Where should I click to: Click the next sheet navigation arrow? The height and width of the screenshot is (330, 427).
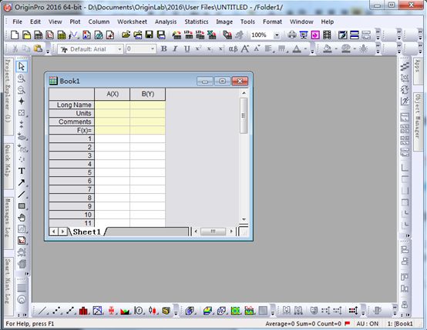[x=63, y=232]
